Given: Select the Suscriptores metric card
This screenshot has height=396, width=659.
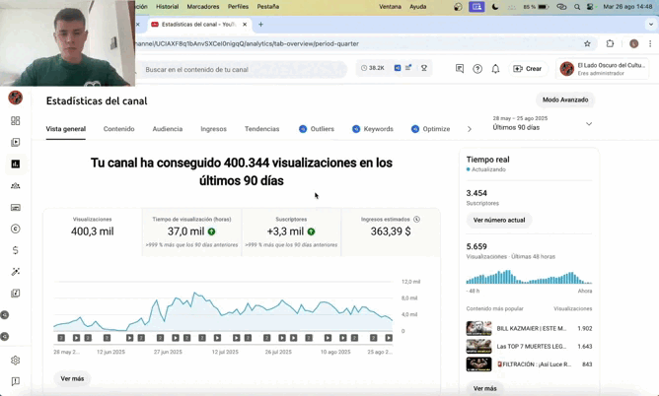Looking at the screenshot, I should 291,231.
